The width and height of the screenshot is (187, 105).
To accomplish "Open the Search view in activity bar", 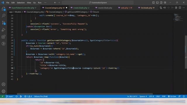I will click(x=4, y=15).
